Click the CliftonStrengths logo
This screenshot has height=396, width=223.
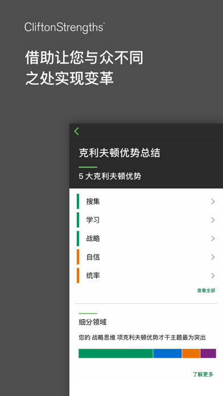65,27
